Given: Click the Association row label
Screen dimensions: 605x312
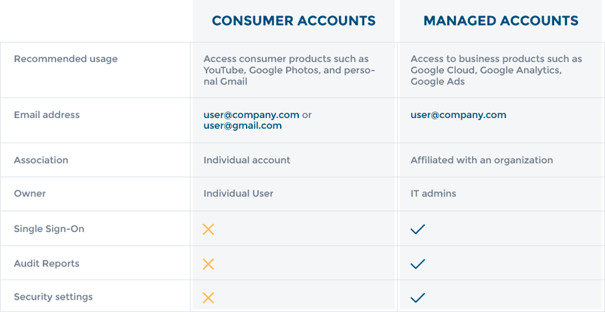Looking at the screenshot, I should (41, 160).
